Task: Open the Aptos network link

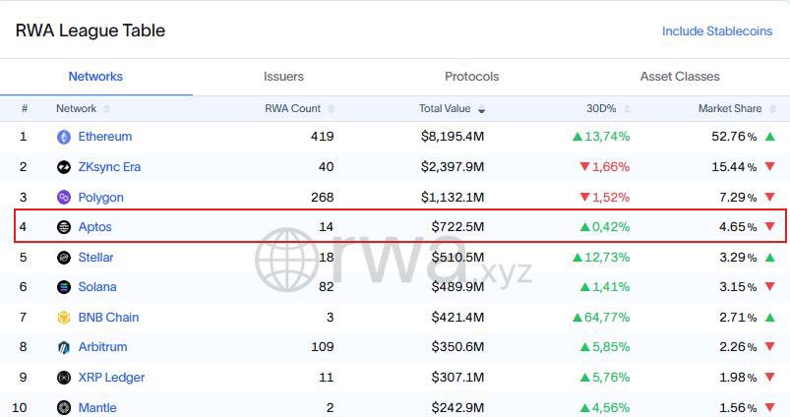Action: [94, 227]
